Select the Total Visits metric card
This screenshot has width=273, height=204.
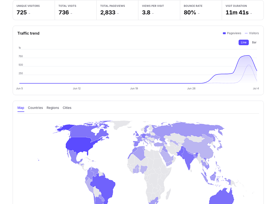point(76,10)
